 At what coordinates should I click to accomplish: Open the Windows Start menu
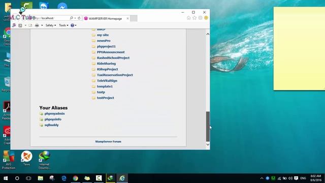(6, 178)
